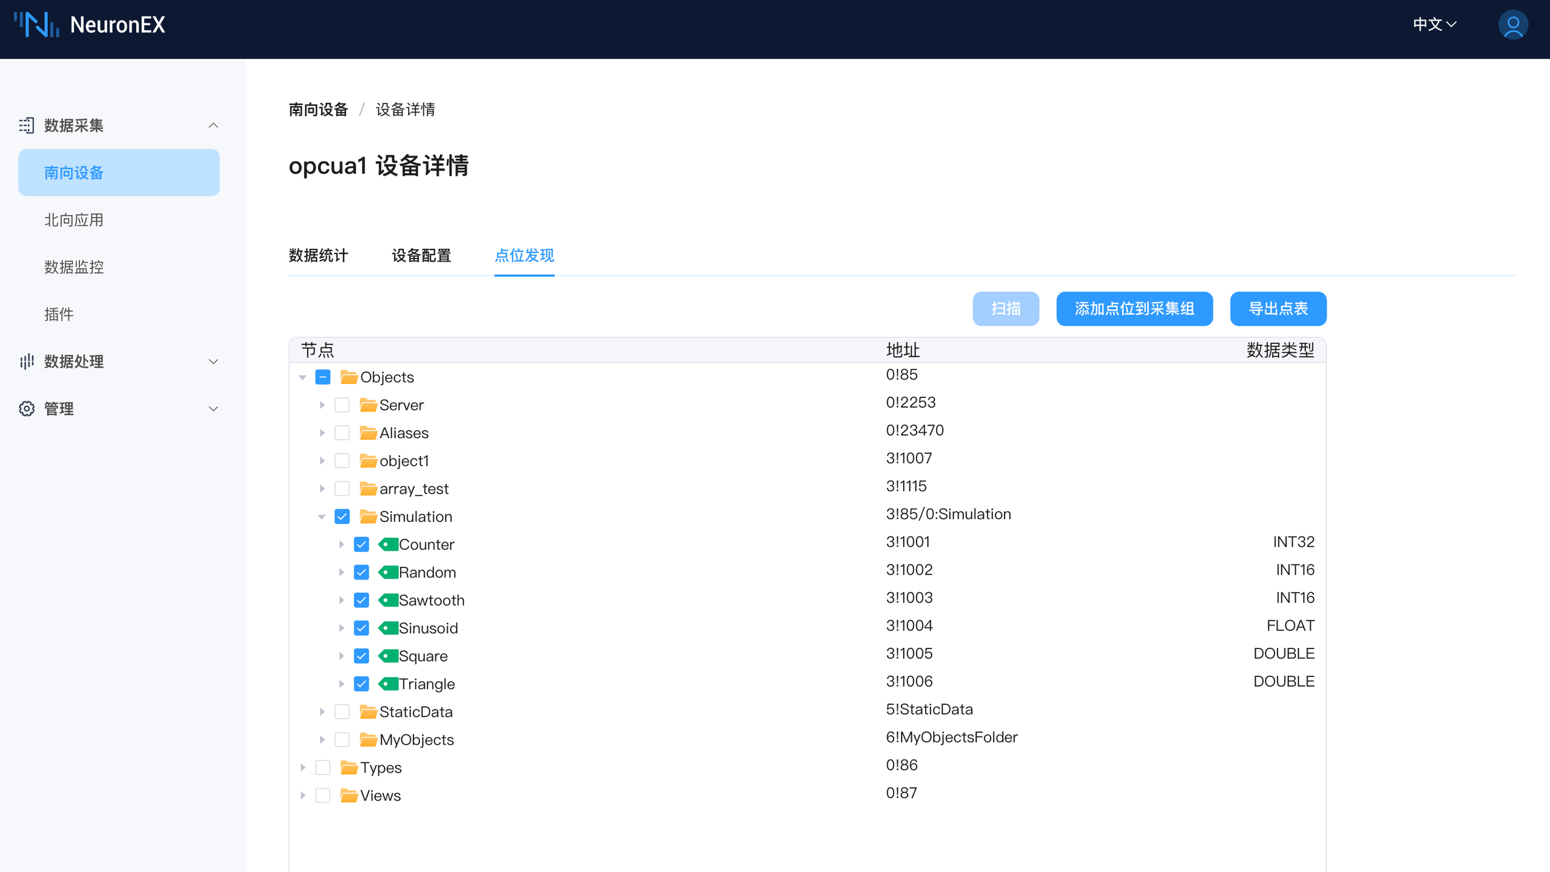Open the 南向设备 breadcrumb link
Screen dimensions: 1550x872
317,110
